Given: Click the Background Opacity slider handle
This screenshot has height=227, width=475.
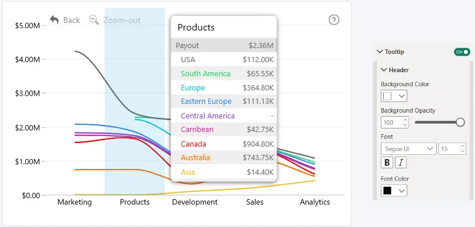Looking at the screenshot, I should (460, 122).
